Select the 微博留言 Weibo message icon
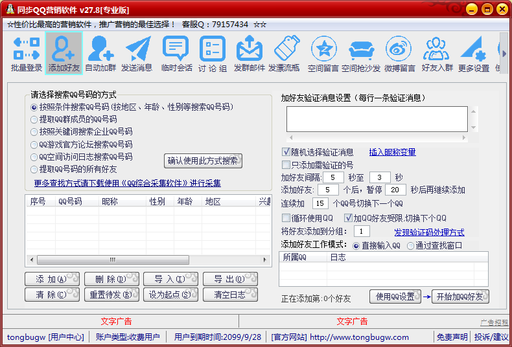This screenshot has height=347, width=512. pos(399,53)
